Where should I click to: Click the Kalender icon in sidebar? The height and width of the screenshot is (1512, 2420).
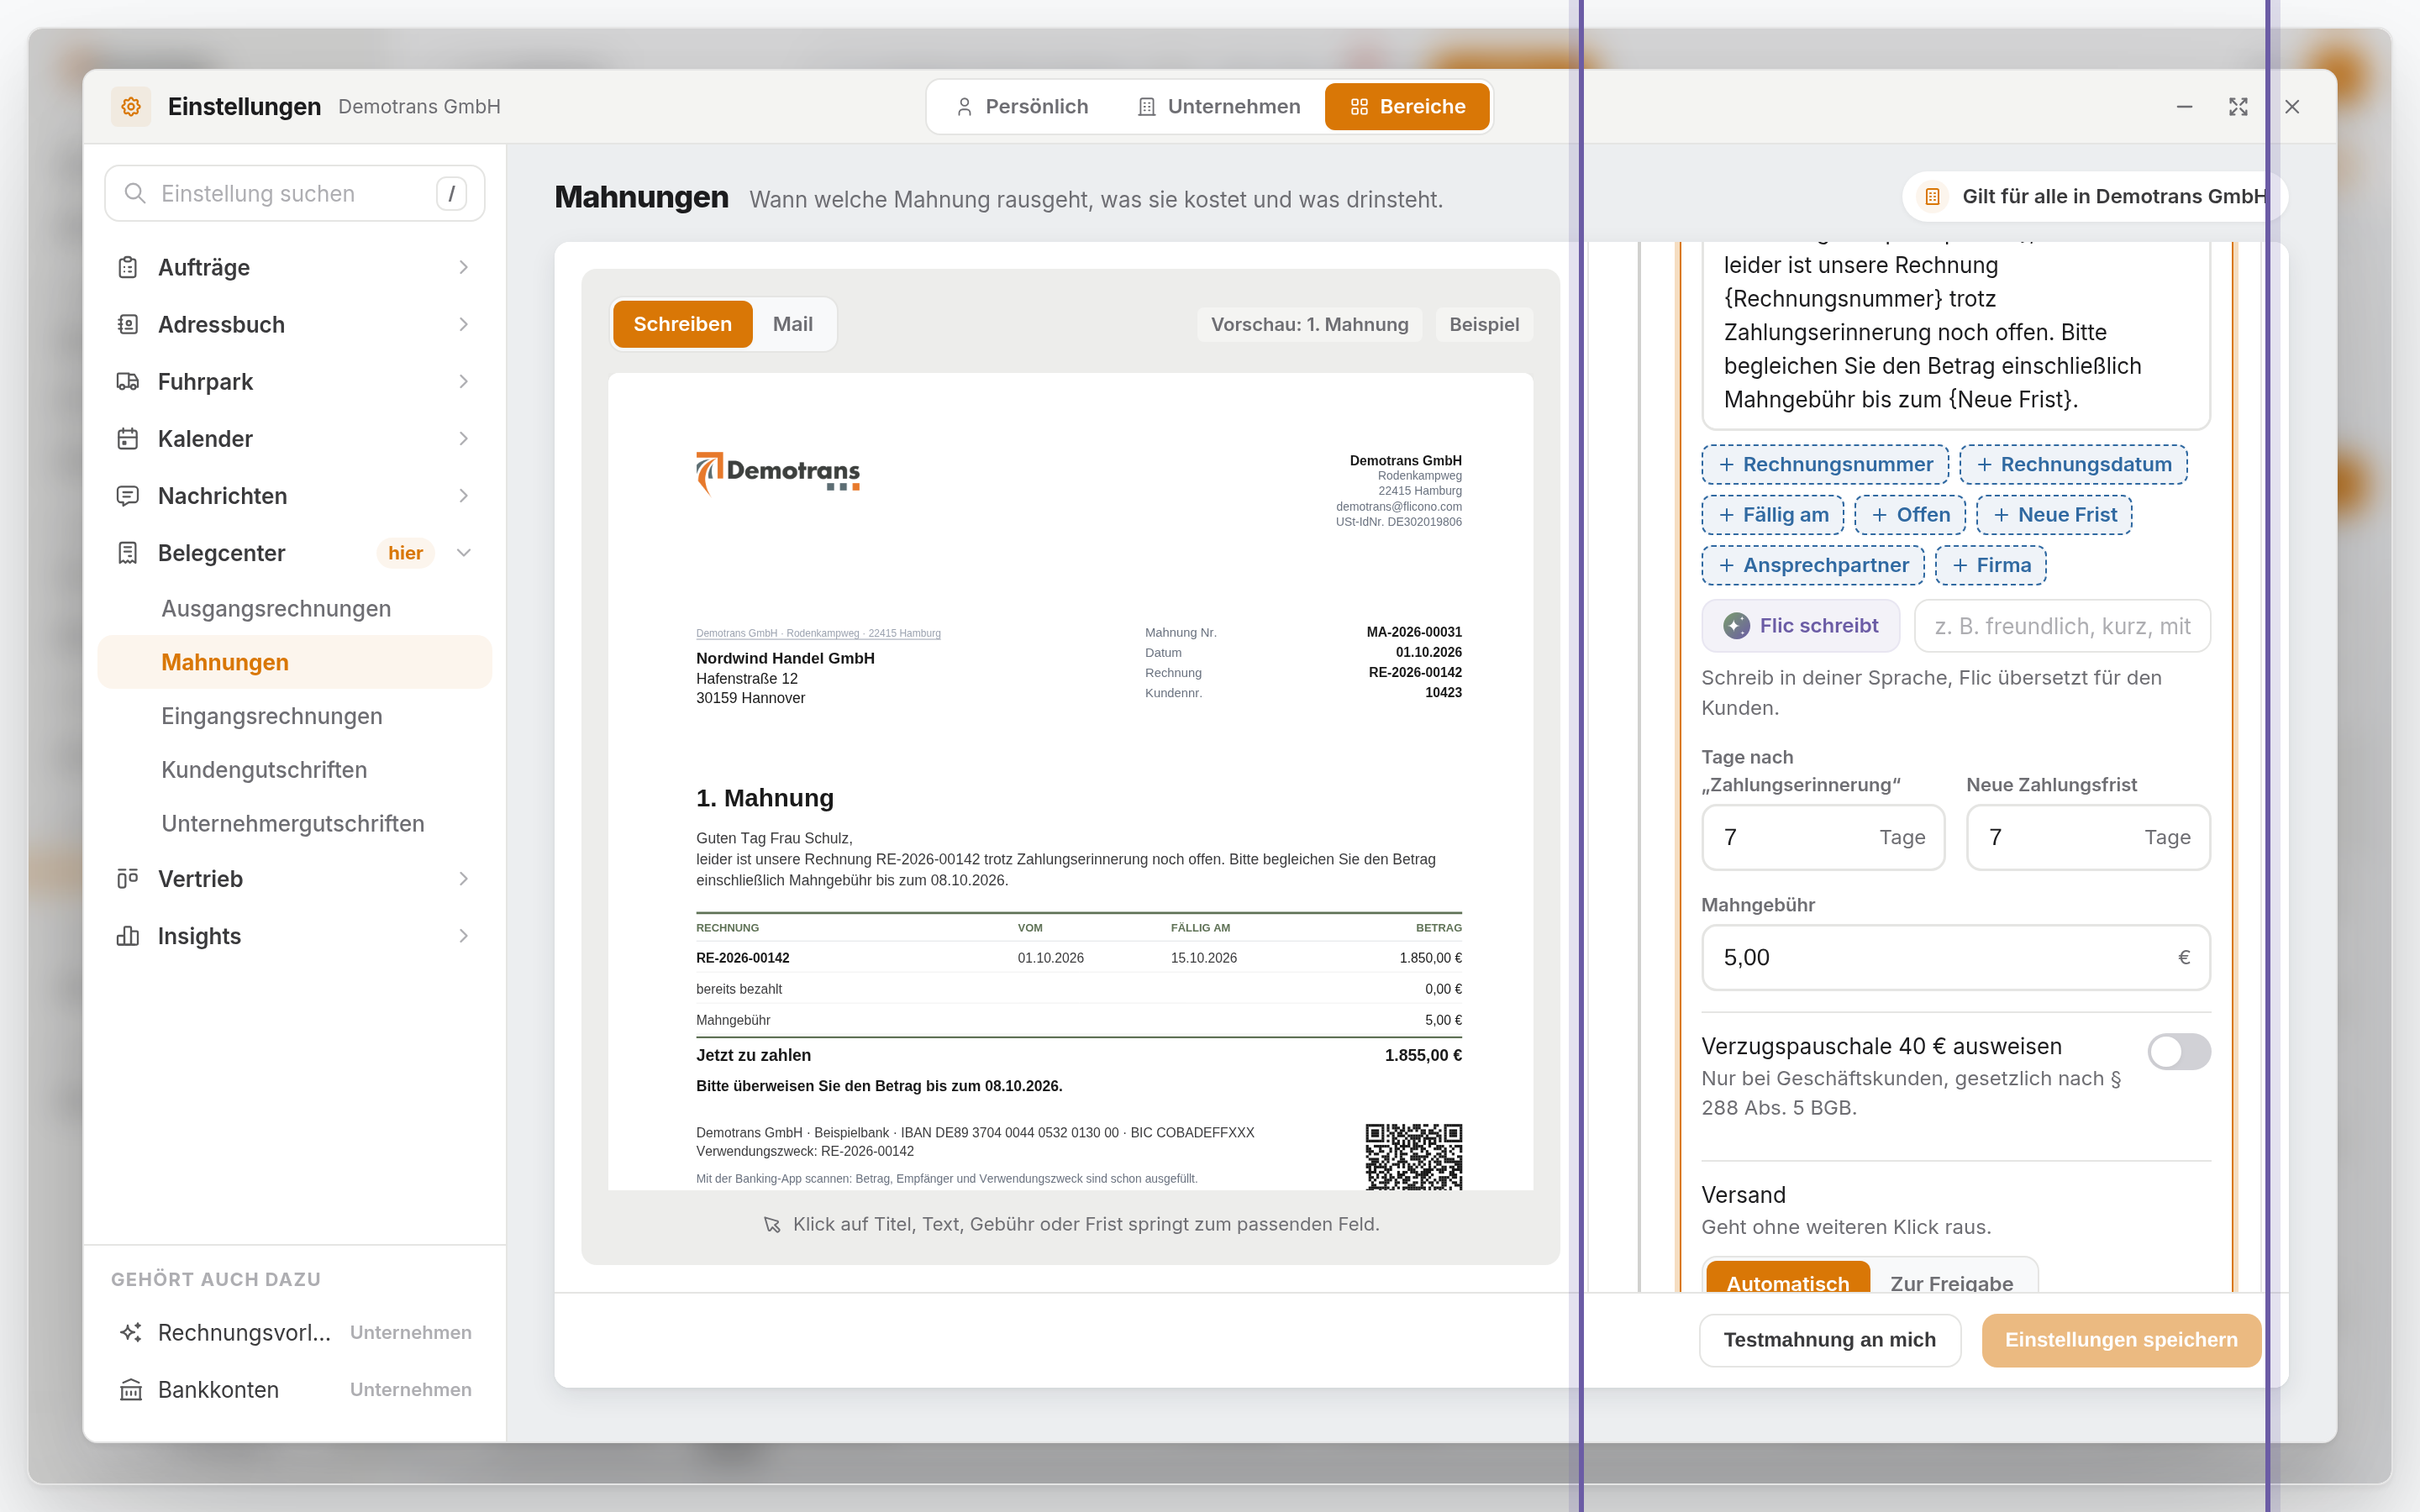tap(128, 438)
